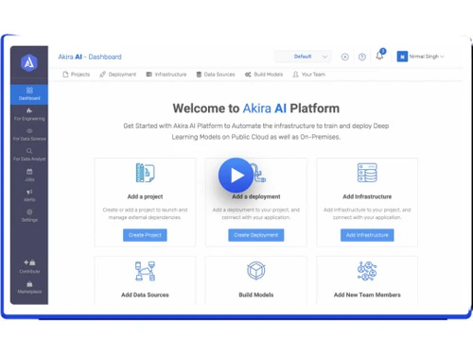Open the For Data Science sidebar section
Viewport: 473px width, 354px height.
pyautogui.click(x=29, y=135)
